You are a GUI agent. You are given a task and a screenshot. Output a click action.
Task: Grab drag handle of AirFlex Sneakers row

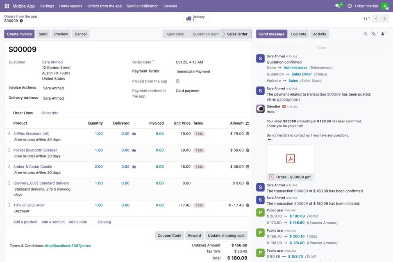coord(9,134)
